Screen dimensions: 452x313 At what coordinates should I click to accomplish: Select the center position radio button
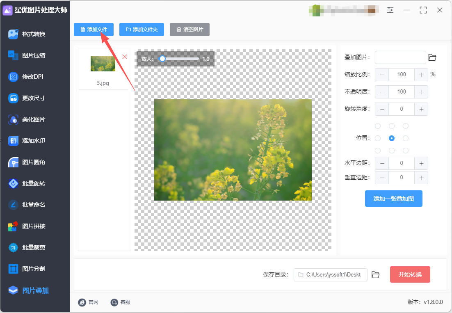[391, 138]
